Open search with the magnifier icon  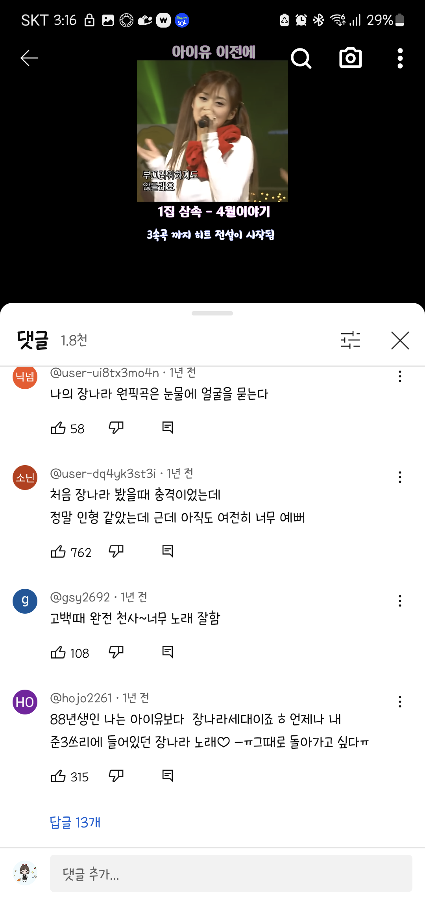coord(301,59)
